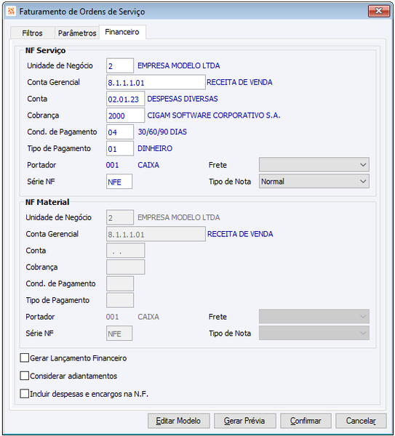
Task: Expand NF Serviço Tipo de Nota dropdown showing Normal
Action: point(314,181)
